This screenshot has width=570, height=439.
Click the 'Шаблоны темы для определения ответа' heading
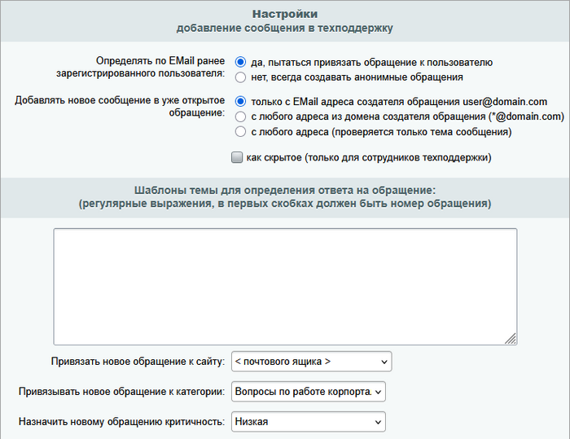point(284,189)
